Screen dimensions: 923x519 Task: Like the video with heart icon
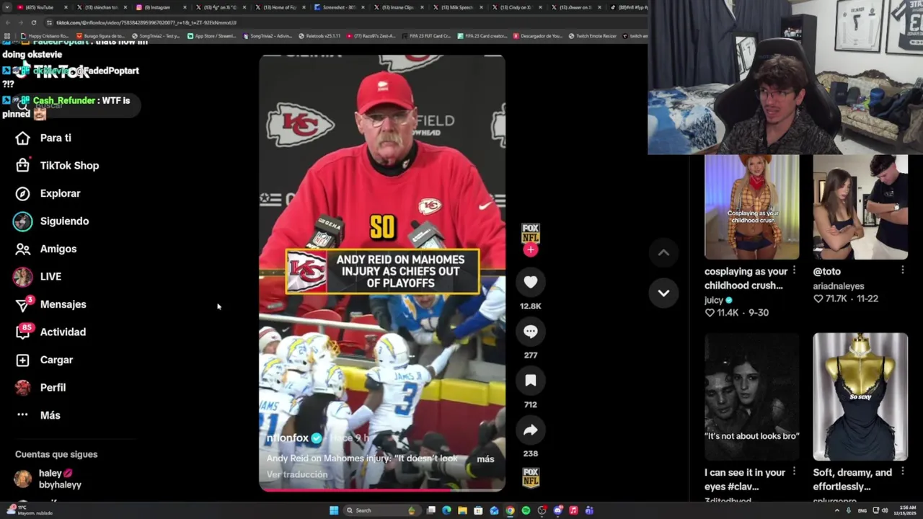[x=531, y=283]
